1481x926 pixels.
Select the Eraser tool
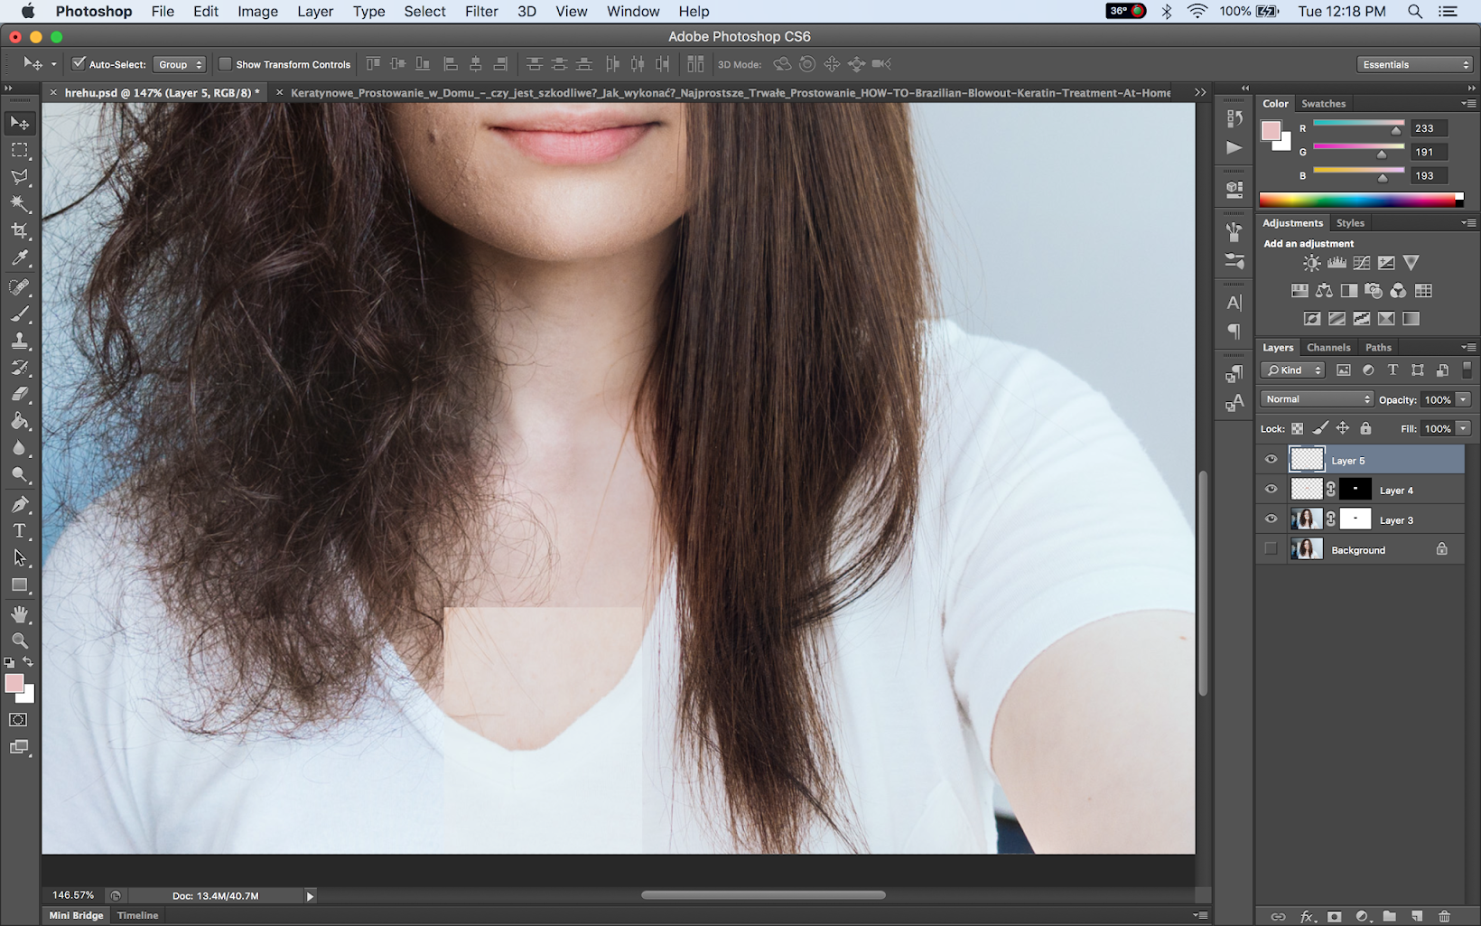[20, 395]
